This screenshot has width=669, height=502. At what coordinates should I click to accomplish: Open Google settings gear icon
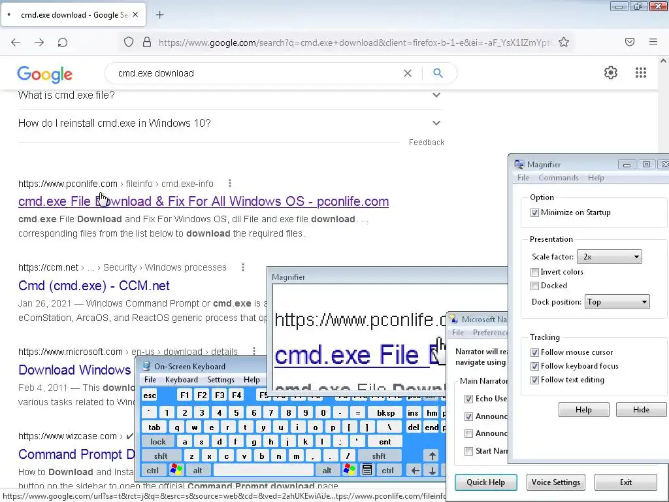tap(611, 73)
